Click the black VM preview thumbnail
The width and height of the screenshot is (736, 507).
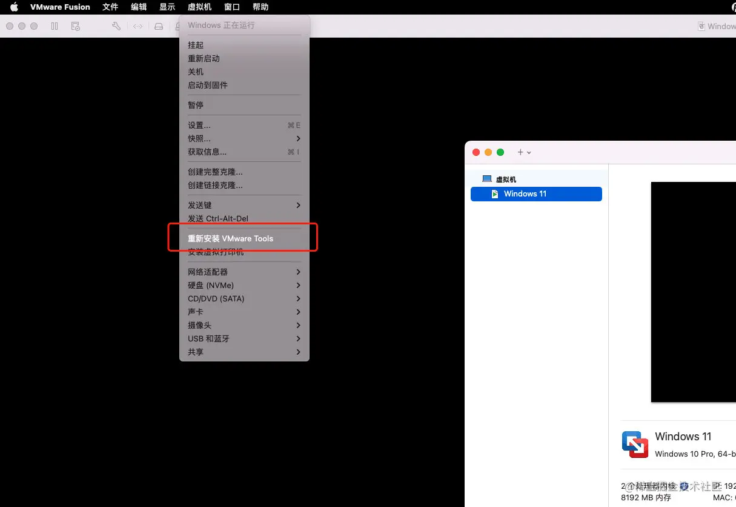click(x=693, y=292)
